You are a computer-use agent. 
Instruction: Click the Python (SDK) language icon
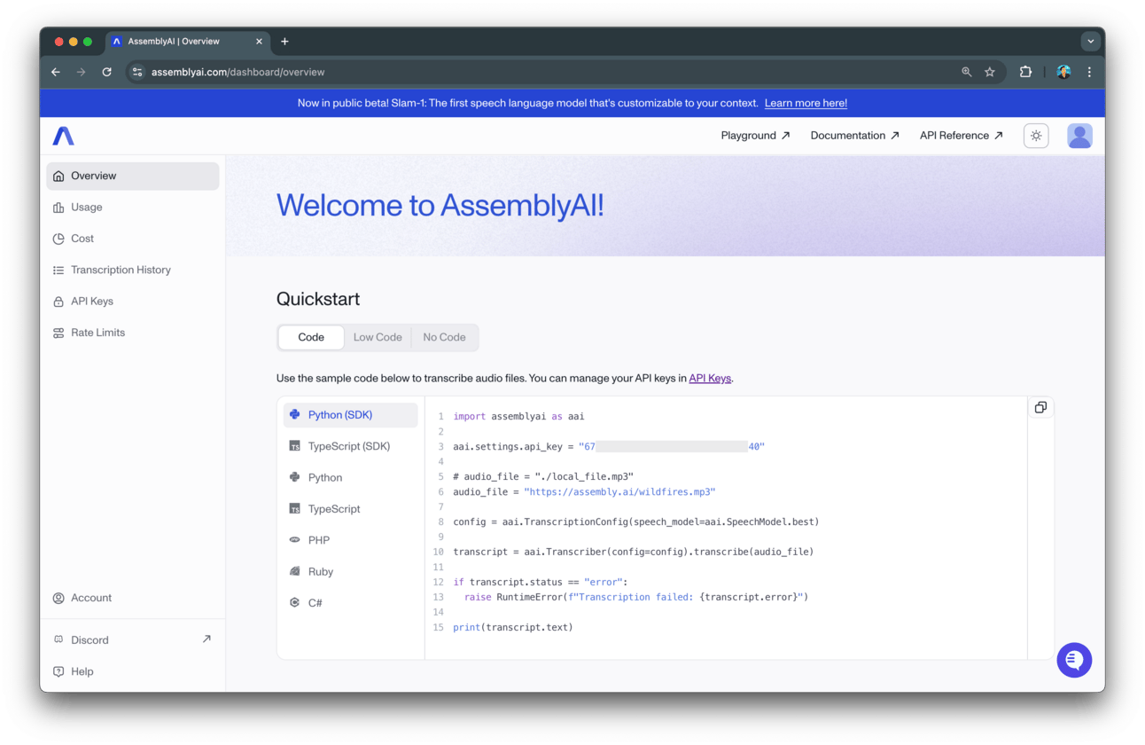[x=294, y=414]
